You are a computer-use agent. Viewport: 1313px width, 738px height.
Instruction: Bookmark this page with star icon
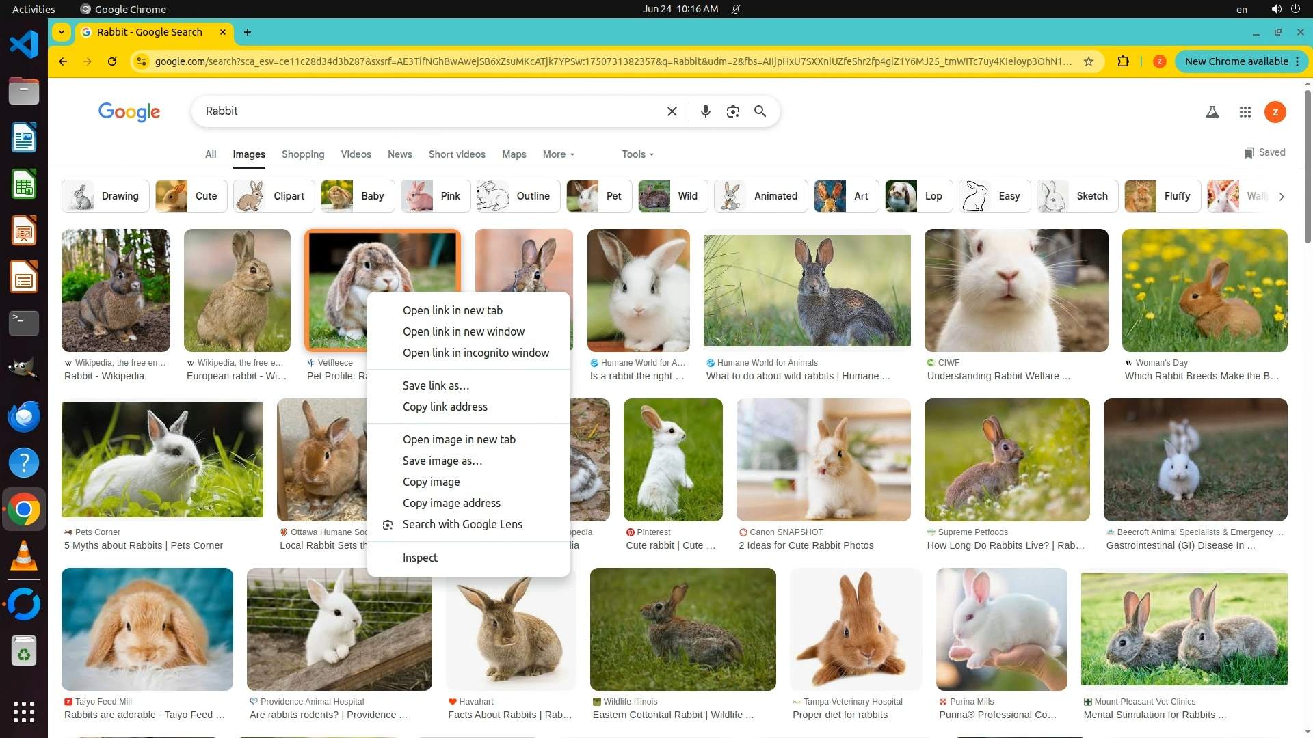pos(1088,61)
